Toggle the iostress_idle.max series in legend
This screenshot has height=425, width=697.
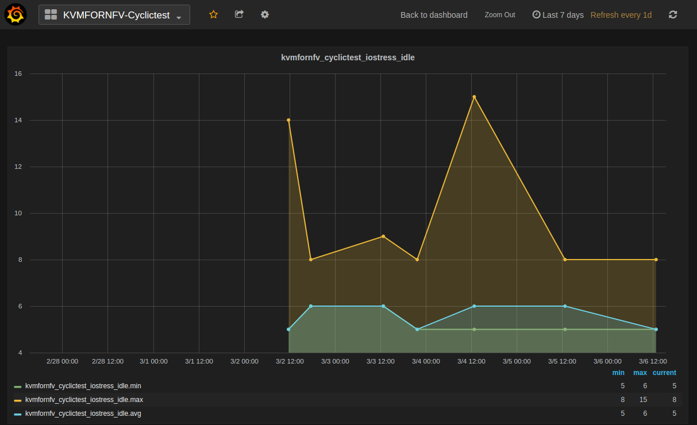84,400
